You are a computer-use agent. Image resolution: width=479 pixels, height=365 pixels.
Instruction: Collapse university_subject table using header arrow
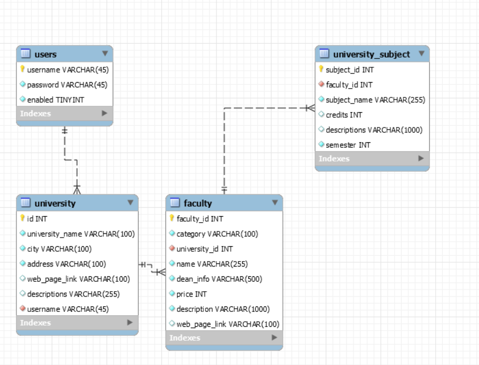421,54
